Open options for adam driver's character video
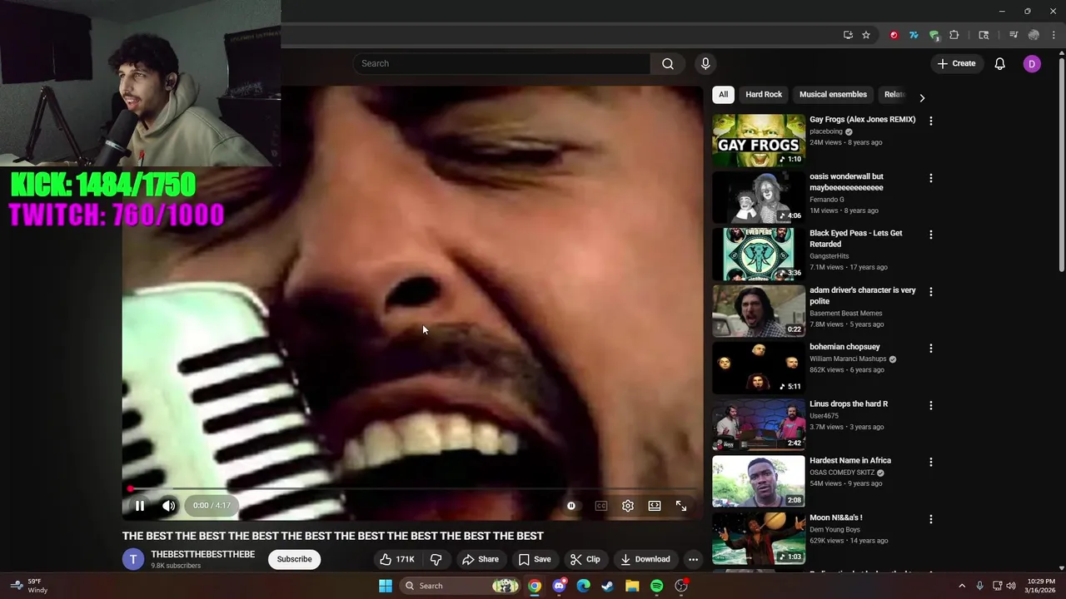Screen dimensions: 1066x599 (x=930, y=292)
